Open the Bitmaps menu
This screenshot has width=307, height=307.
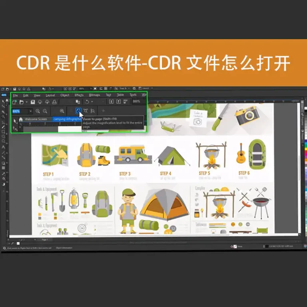95,95
